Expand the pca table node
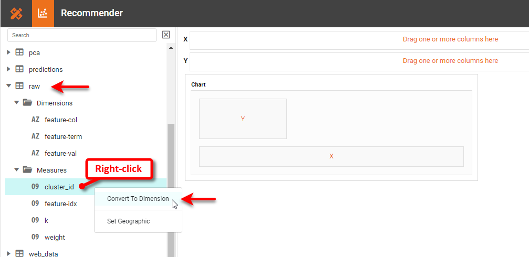 coord(8,52)
